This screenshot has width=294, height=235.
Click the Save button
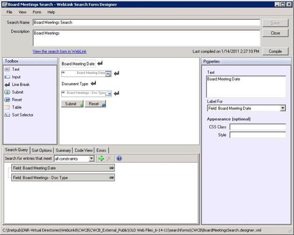coord(275,23)
